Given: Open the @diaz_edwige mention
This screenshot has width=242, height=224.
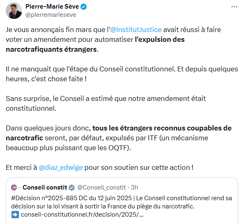Looking at the screenshot, I should tap(61, 168).
